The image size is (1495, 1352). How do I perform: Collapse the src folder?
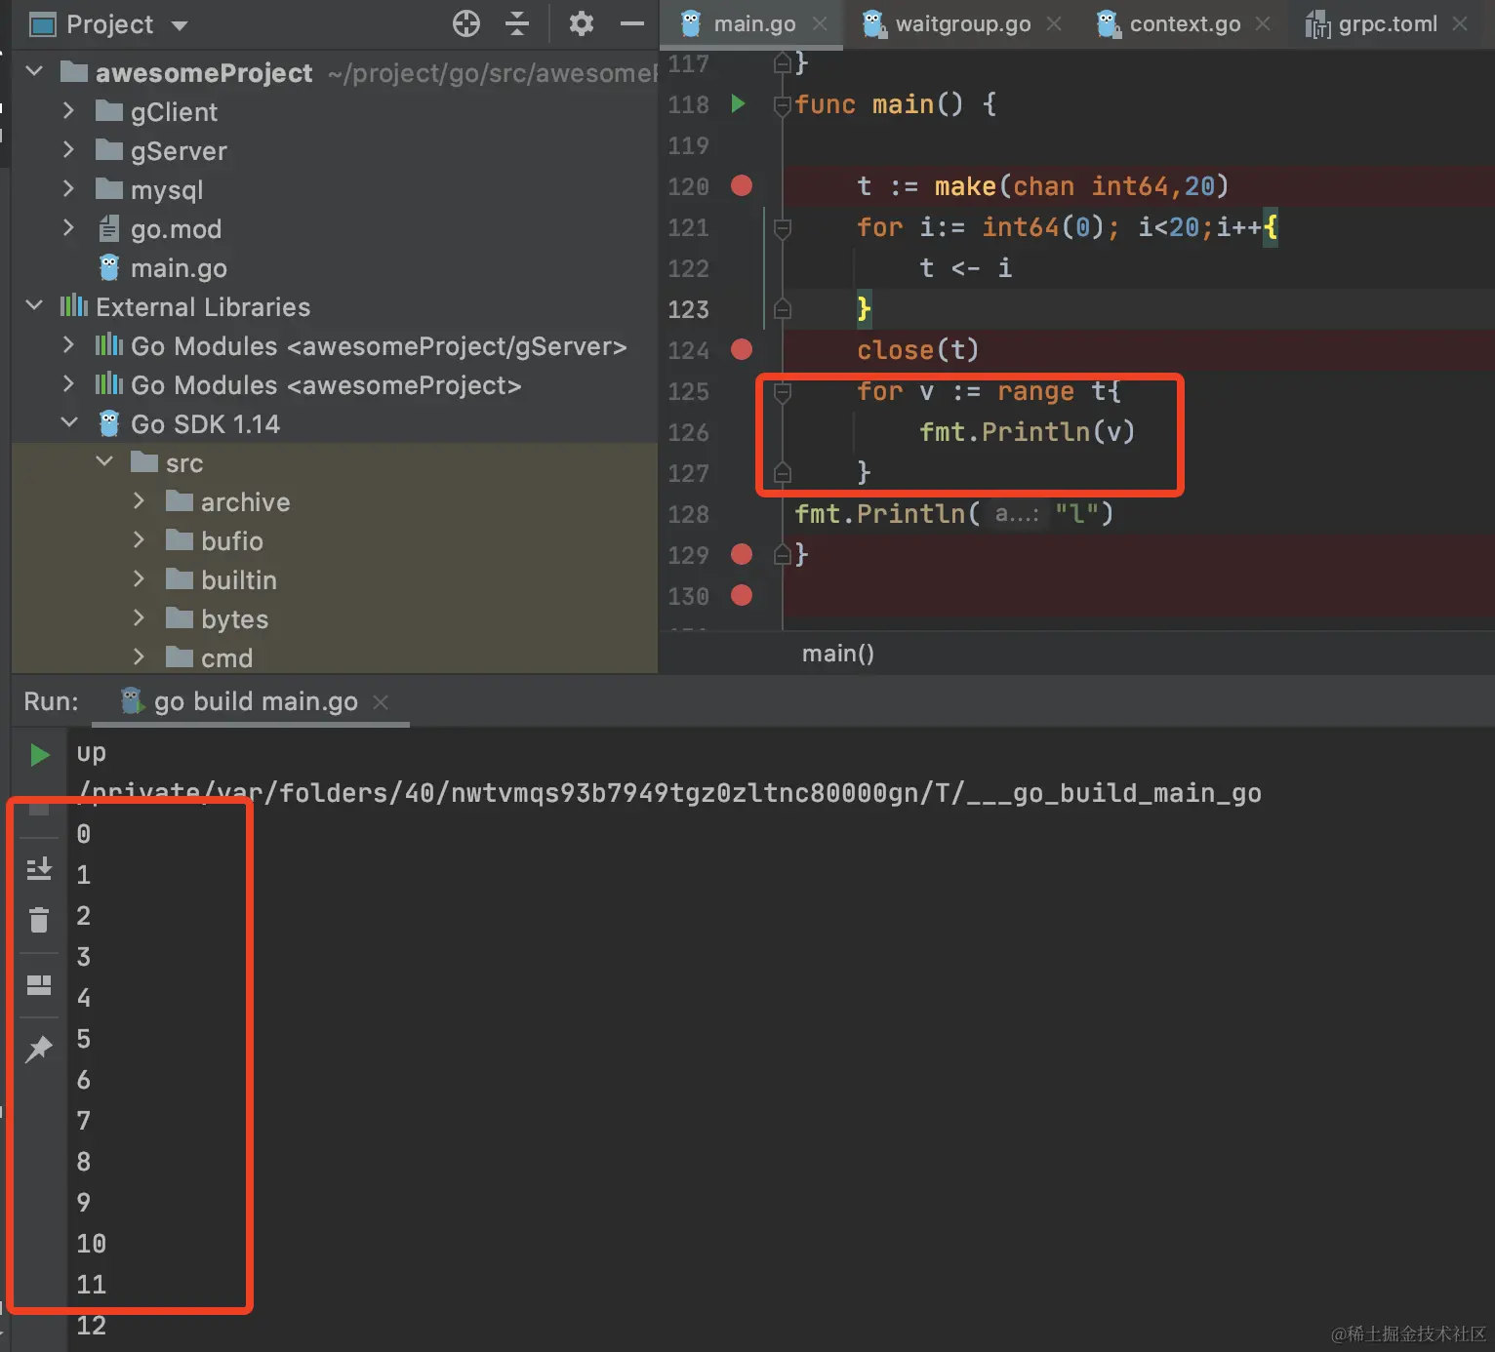104,462
